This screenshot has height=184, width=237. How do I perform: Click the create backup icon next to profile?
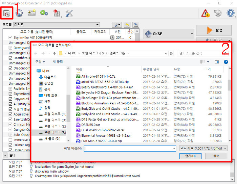136,25
